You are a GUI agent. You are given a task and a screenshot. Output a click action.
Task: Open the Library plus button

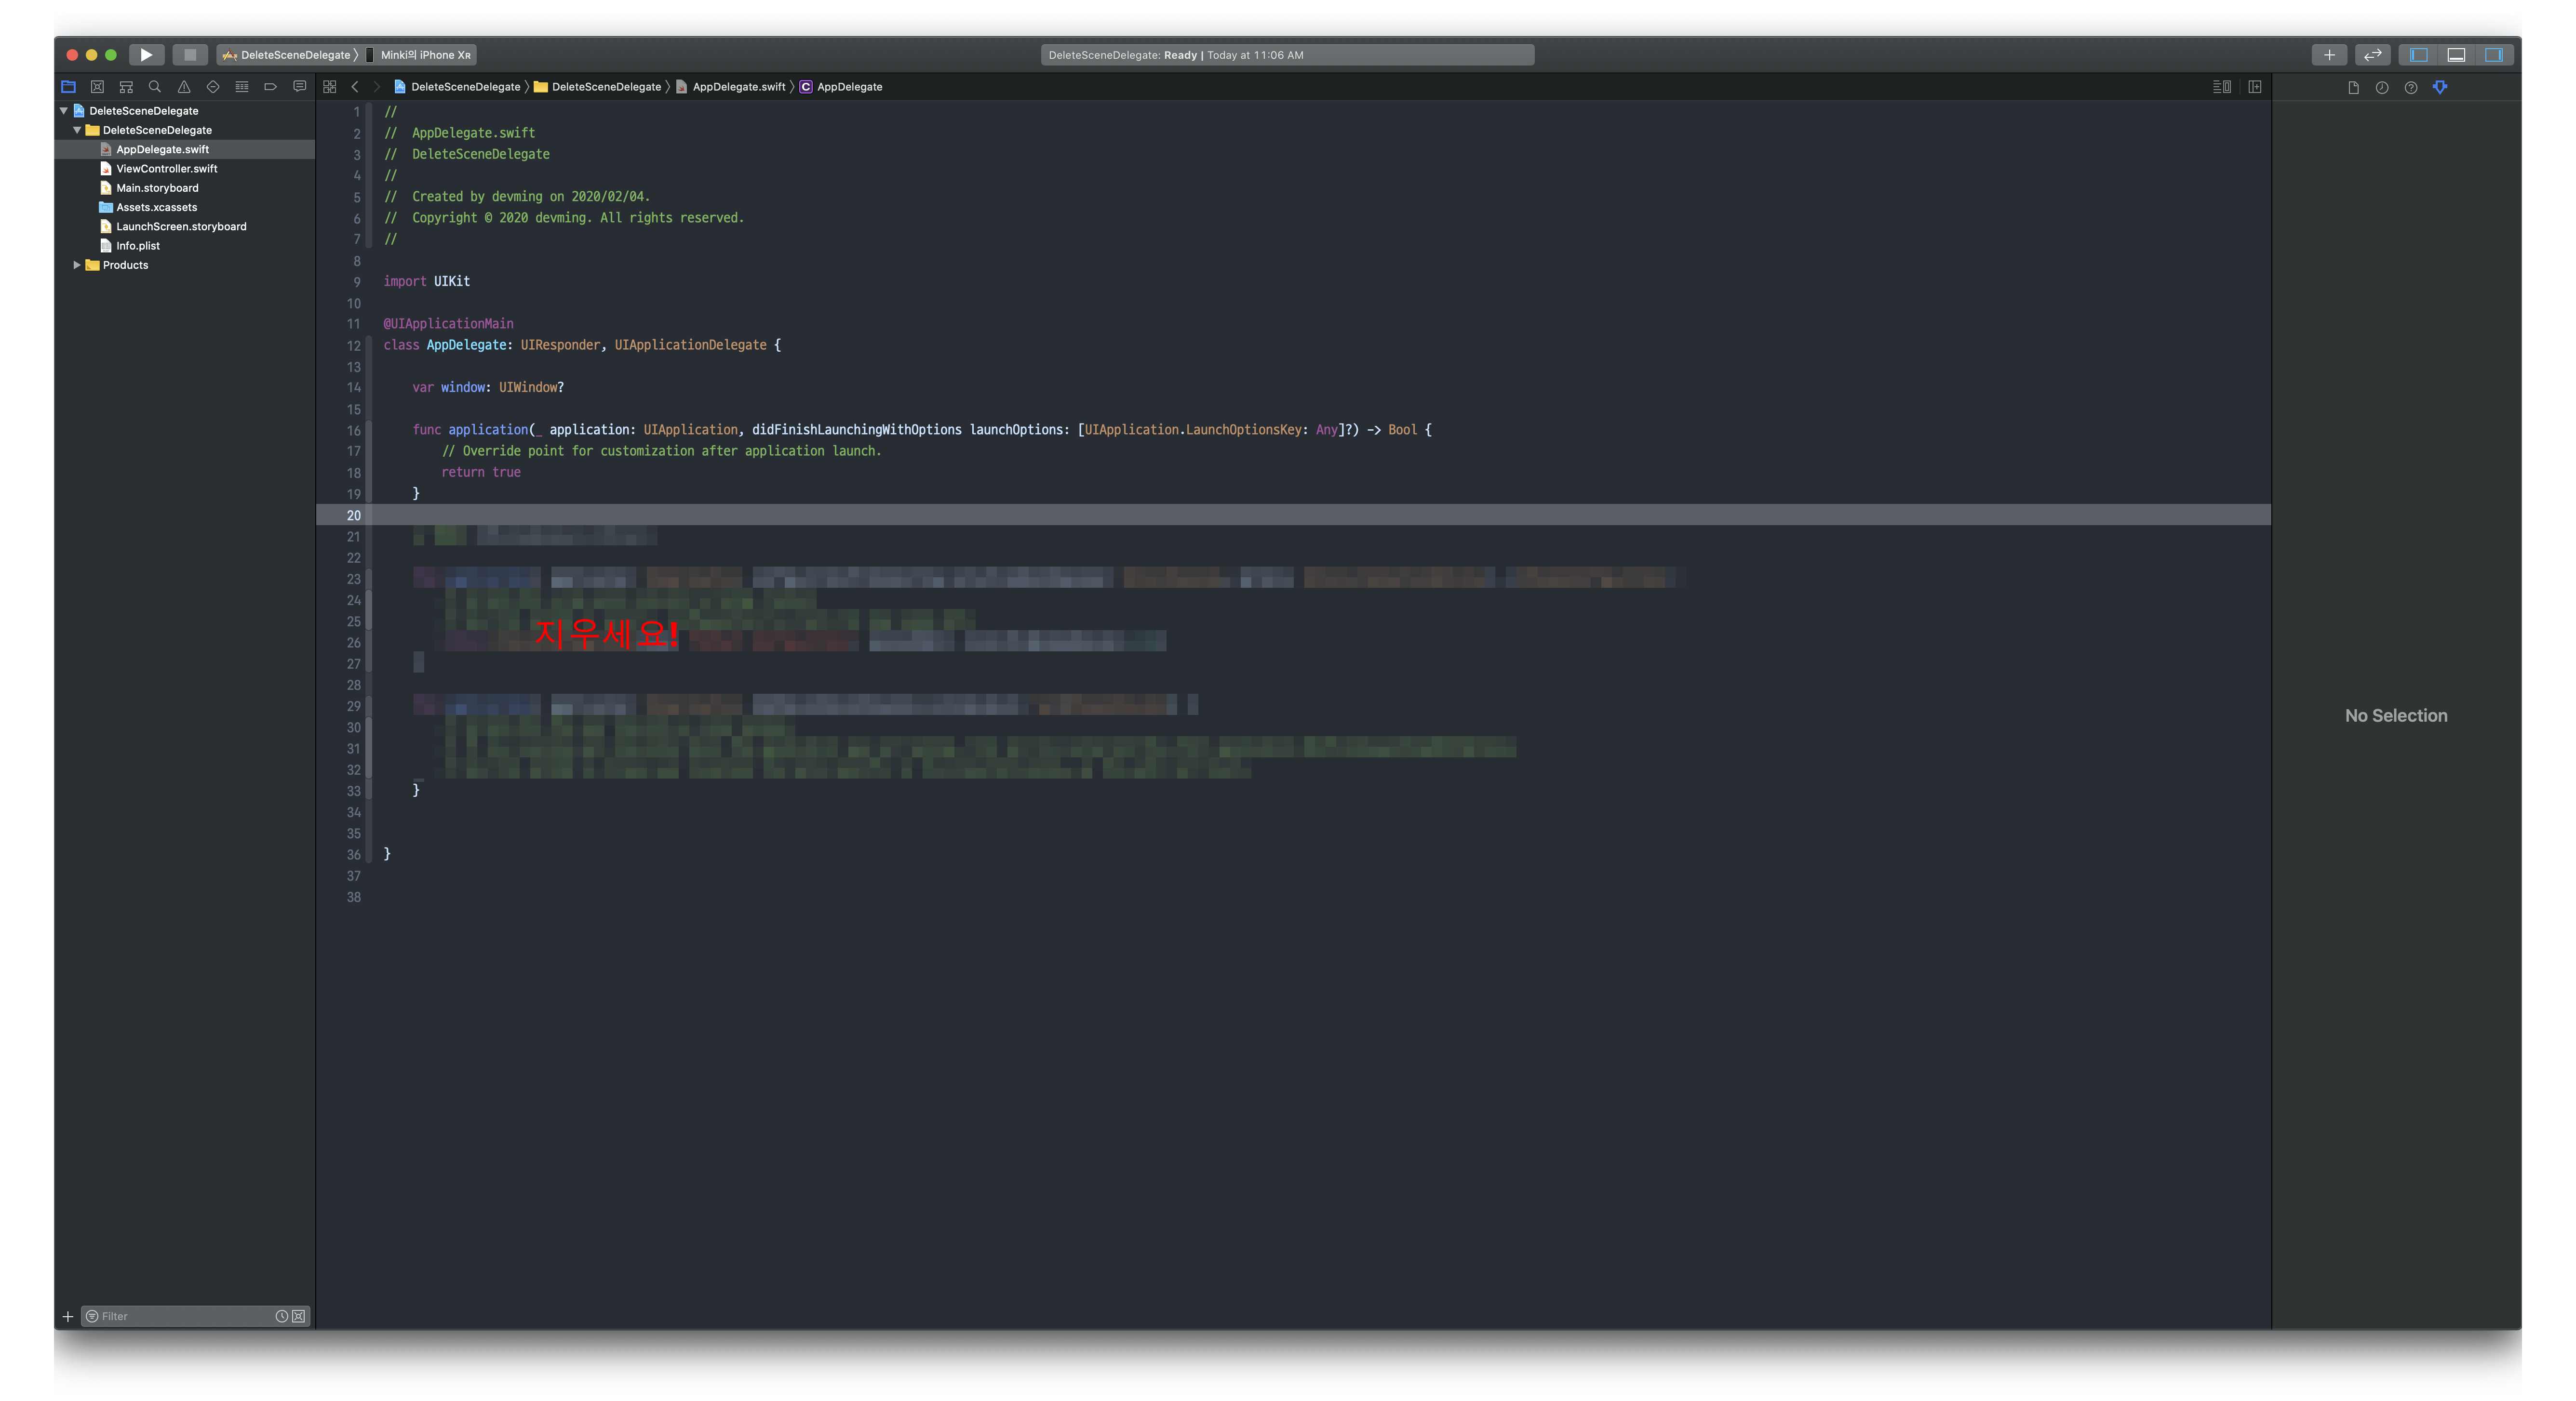(2329, 55)
